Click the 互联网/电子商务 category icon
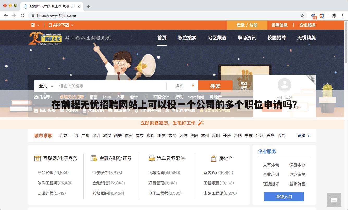The width and height of the screenshot is (348, 210). point(38,158)
